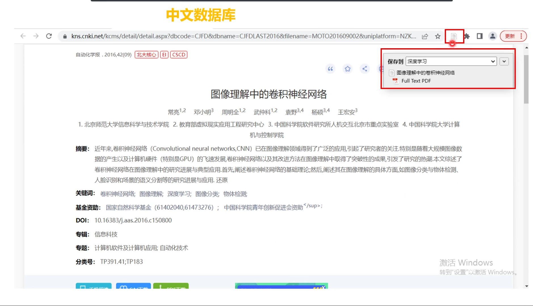Click the 北大核心 badge
The image size is (533, 306).
[146, 54]
